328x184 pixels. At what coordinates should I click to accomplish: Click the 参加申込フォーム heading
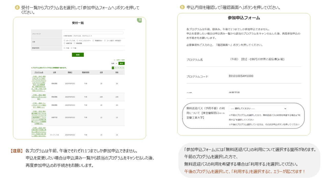tap(244, 18)
